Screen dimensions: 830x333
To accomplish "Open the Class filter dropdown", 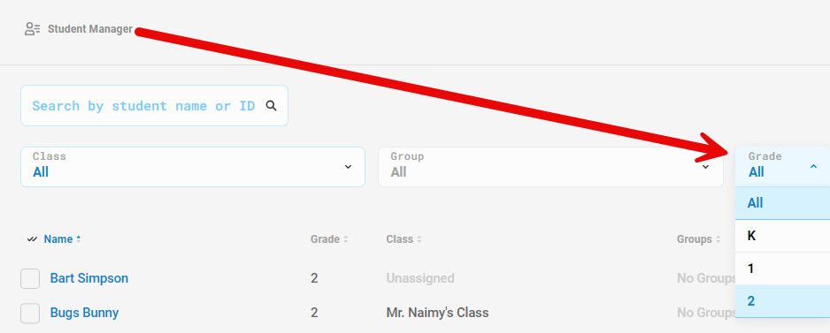I will 193,166.
